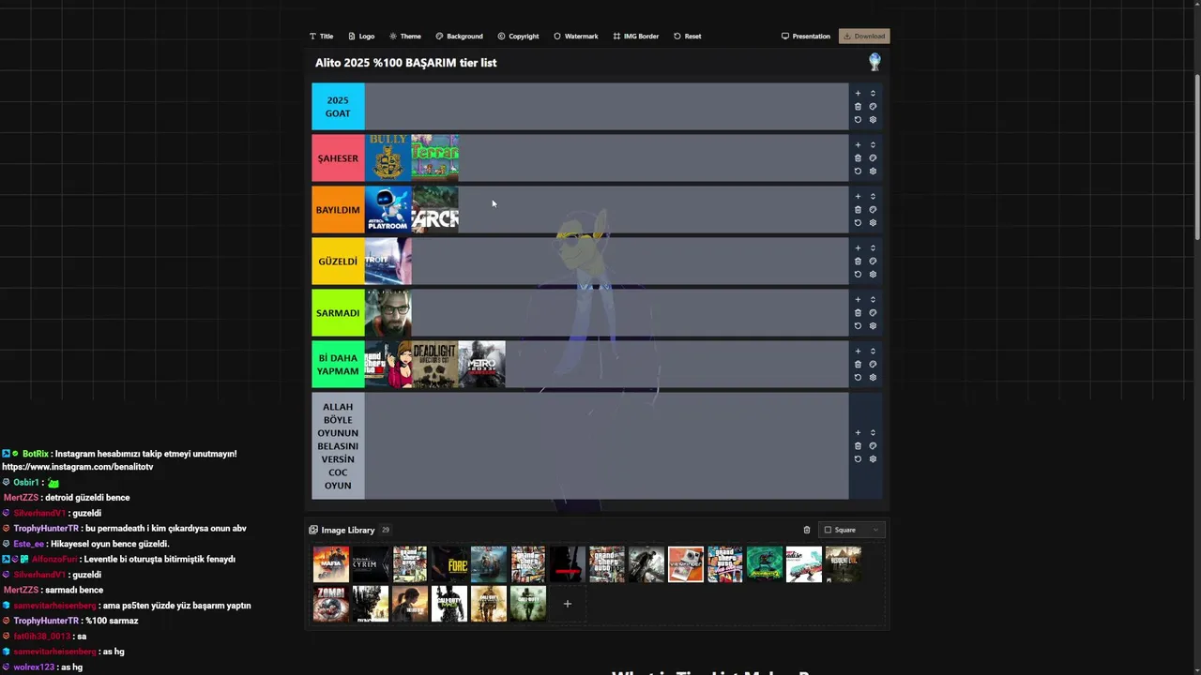Select the Deadlight cover in Bİ DAHA YAPMAM row
The width and height of the screenshot is (1201, 675).
coord(435,364)
